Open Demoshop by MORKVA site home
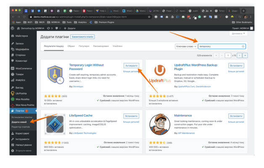Image resolution: width=264 pixels, height=168 pixels. 31,28
